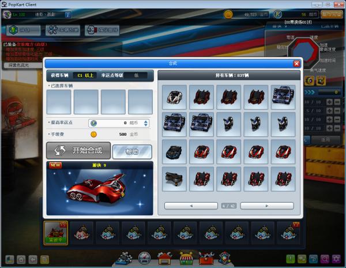Click the orange recharge button at top right
The height and width of the screenshot is (268, 346).
332,14
